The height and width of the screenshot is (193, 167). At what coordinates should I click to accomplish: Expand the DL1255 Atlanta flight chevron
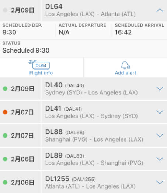[x=160, y=182]
